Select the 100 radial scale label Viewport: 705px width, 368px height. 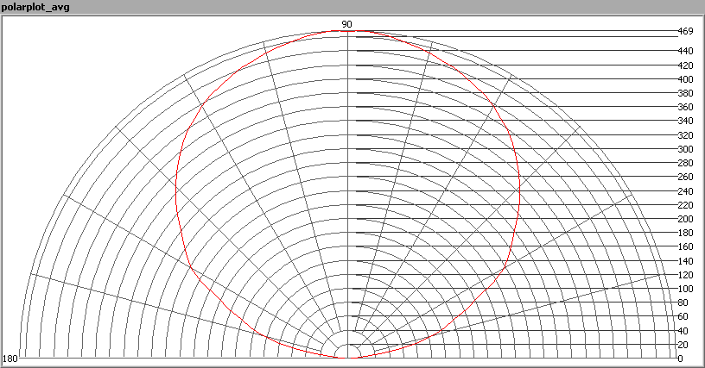(x=685, y=289)
